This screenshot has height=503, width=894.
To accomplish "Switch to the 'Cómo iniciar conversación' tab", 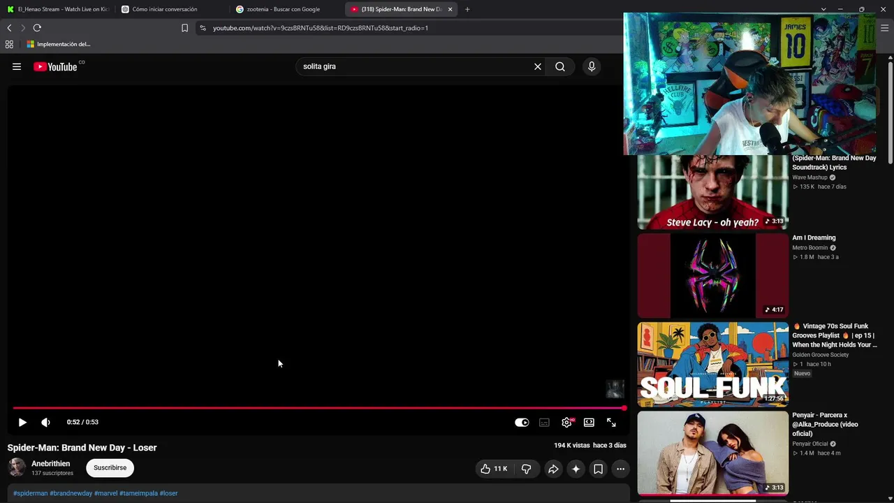I will tap(171, 9).
